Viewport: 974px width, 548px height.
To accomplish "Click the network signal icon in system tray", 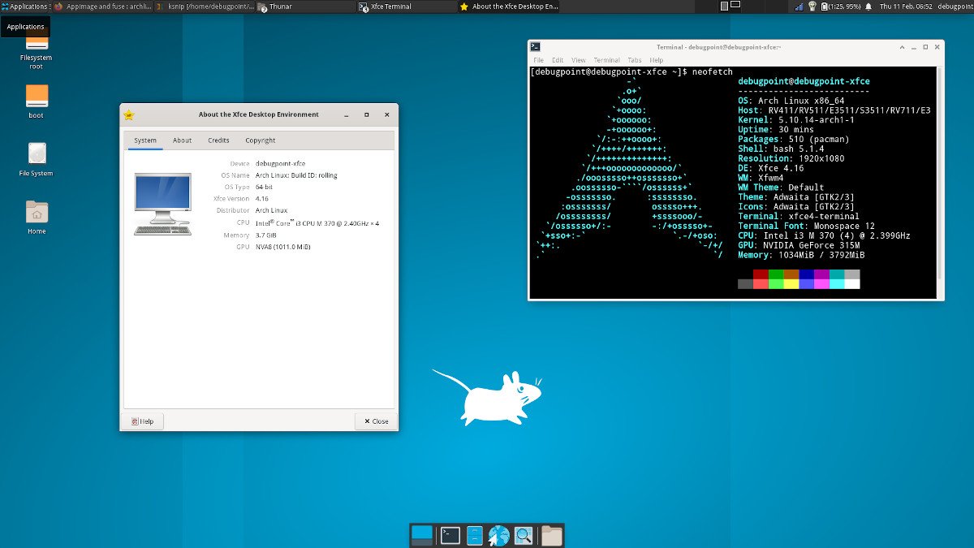I will coord(799,6).
